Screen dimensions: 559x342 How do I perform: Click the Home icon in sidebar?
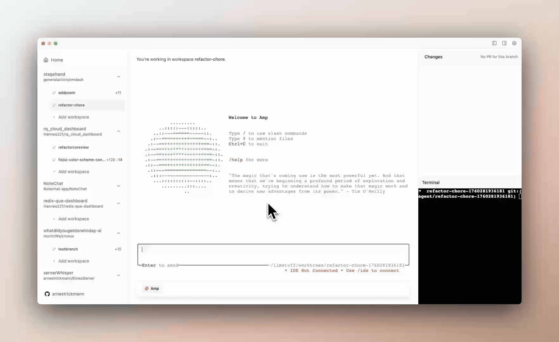(x=46, y=60)
